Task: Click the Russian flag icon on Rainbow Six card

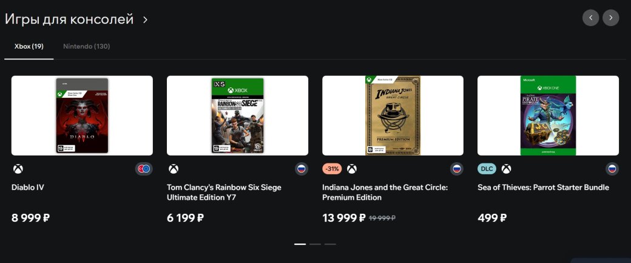Action: [x=301, y=169]
